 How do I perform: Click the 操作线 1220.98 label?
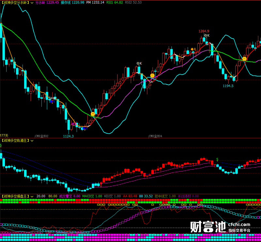click(x=72, y=3)
